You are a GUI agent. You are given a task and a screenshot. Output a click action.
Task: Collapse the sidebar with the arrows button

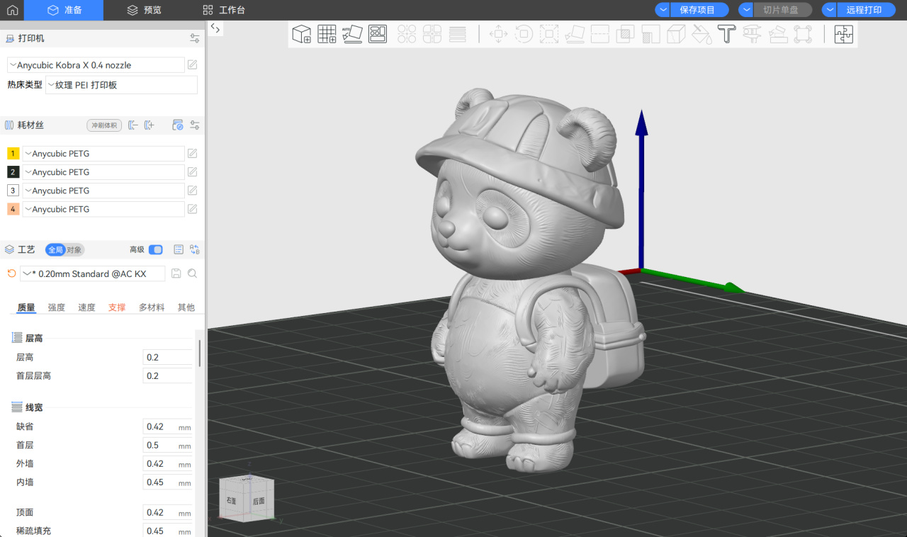point(216,28)
